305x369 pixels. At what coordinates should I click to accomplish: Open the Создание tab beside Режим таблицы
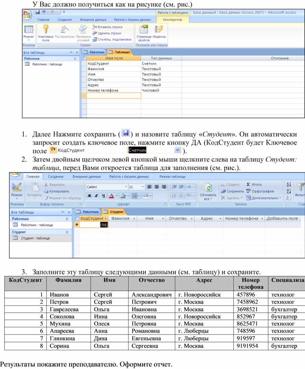56,176
